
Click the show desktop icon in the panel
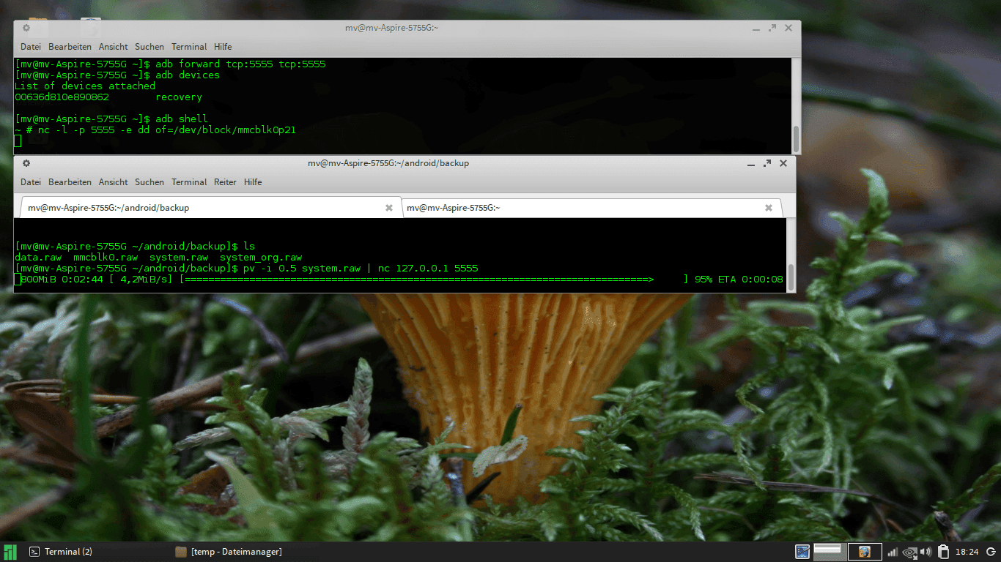click(x=802, y=552)
